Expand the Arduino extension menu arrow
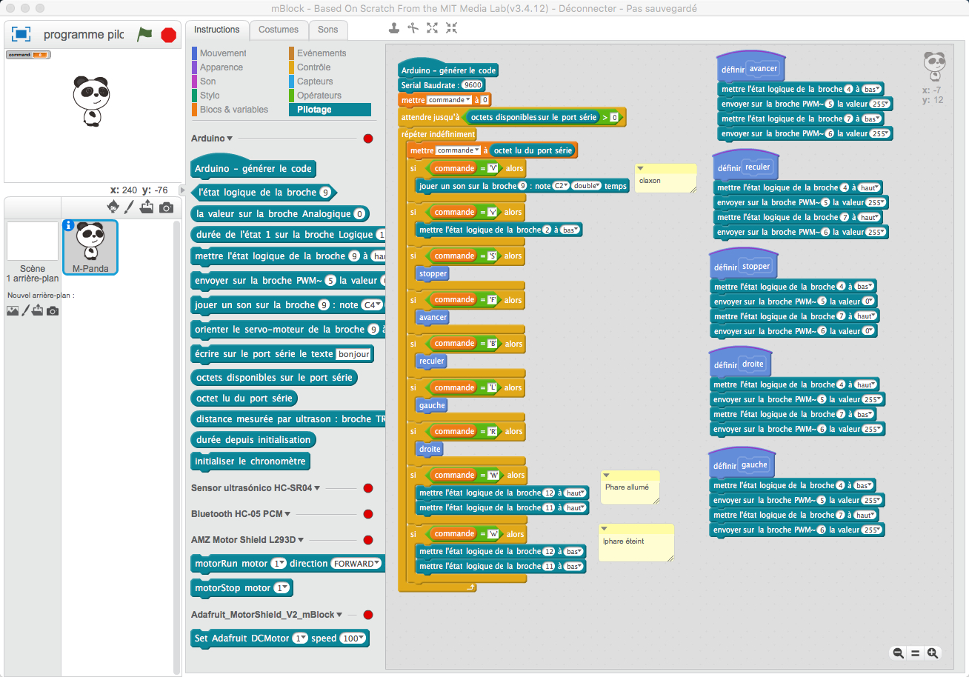Screen dimensions: 969x677 tap(230, 139)
